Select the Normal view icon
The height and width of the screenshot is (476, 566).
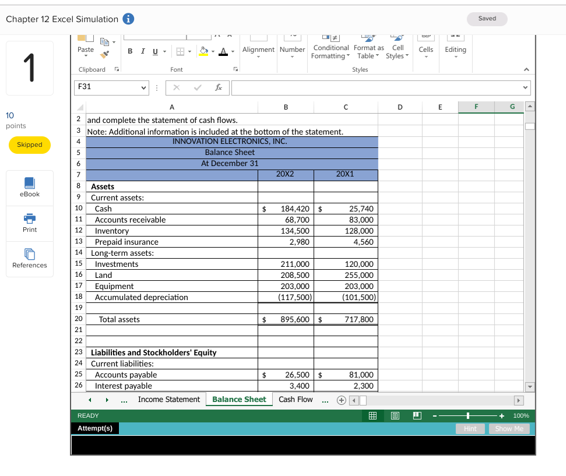click(372, 415)
